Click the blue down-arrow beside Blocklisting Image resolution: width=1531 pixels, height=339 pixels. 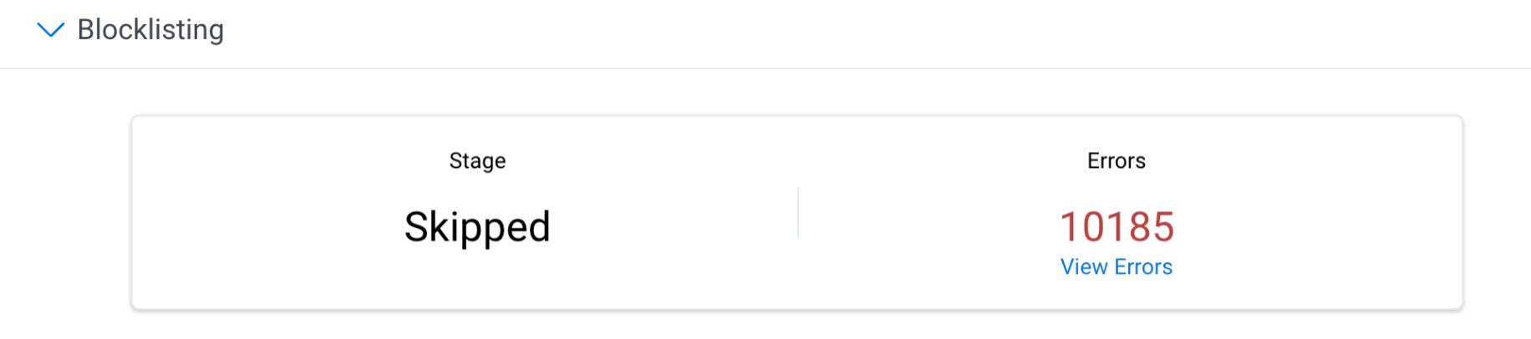click(51, 30)
